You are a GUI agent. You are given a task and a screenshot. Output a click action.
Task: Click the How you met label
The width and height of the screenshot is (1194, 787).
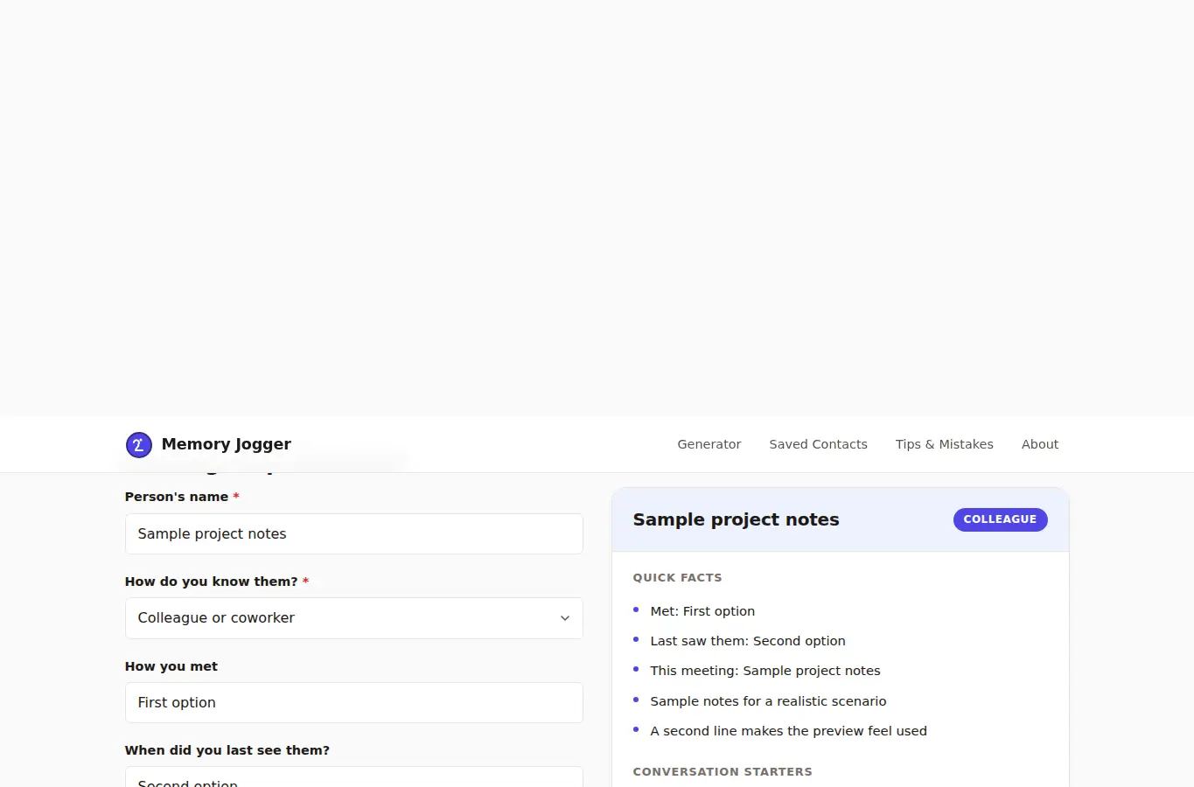click(171, 666)
